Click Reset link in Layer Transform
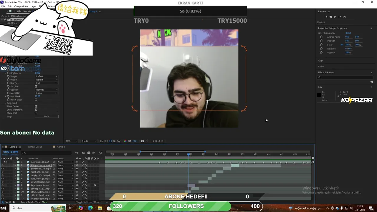The image size is (377, 212). [x=348, y=33]
